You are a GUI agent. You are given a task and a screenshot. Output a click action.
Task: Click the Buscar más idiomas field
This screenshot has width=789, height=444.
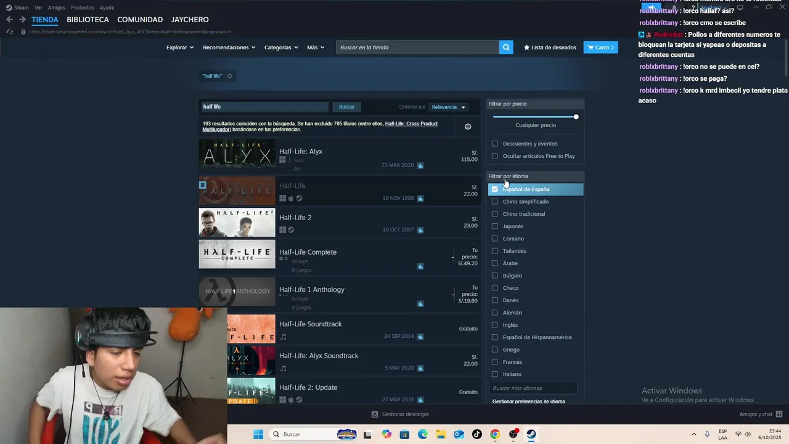(x=534, y=388)
